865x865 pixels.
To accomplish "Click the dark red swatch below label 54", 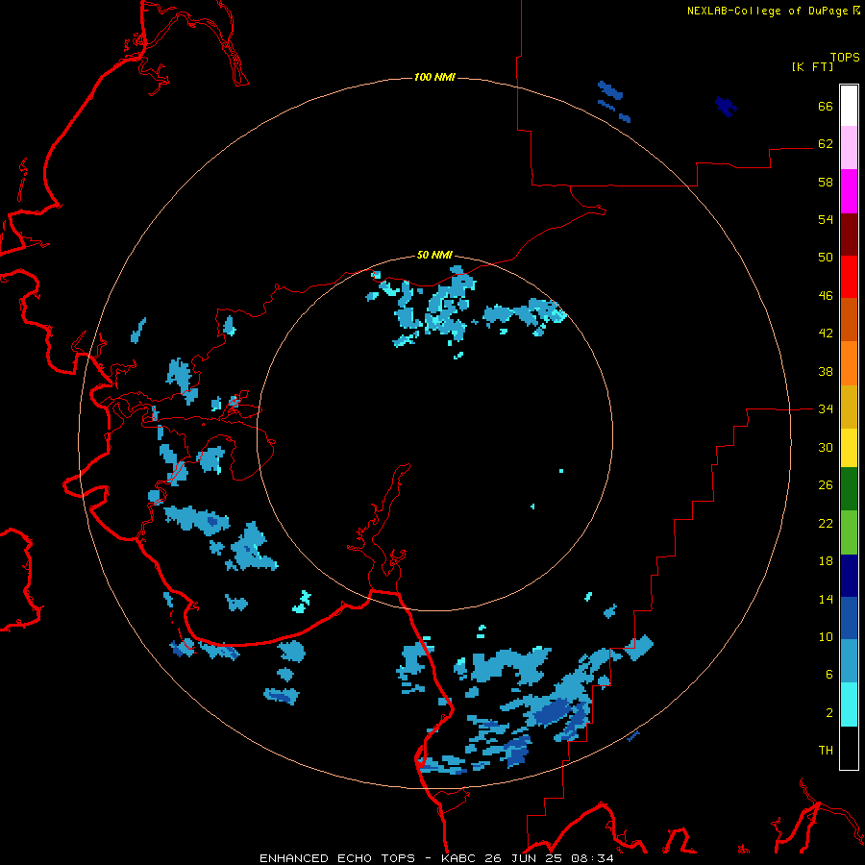I will point(849,234).
